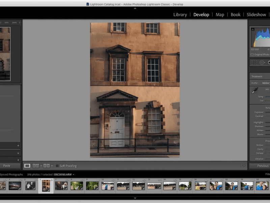Screen dimensions: 270x203
Task: Select filmstrip thumbnail number 17
Action: (x=216, y=186)
